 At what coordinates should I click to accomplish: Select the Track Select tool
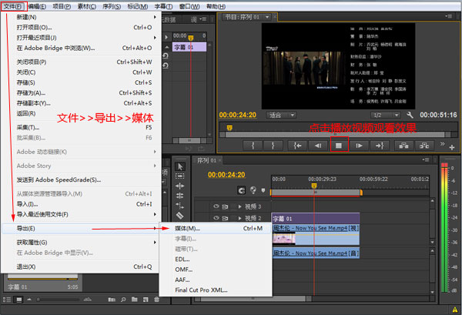point(180,176)
